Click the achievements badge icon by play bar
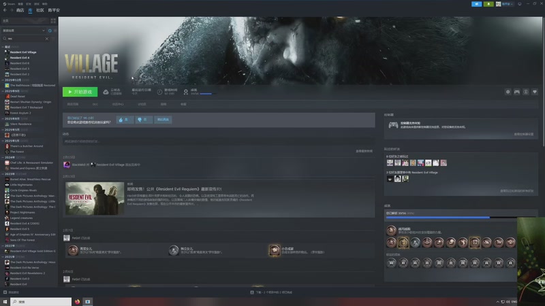The height and width of the screenshot is (306, 545). 185,92
